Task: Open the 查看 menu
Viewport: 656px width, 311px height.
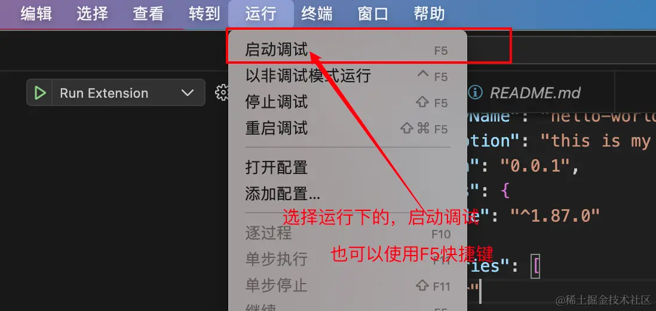Action: tap(149, 14)
